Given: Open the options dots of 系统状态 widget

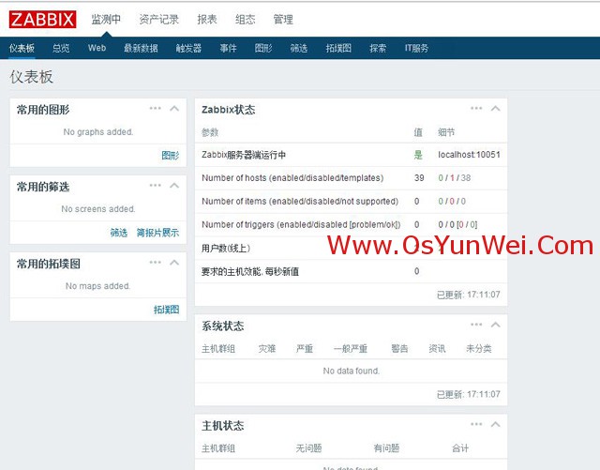Looking at the screenshot, I should click(476, 325).
